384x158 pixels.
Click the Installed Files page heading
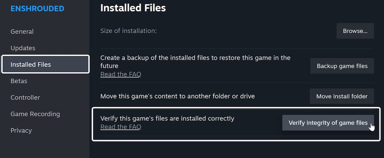(x=133, y=8)
